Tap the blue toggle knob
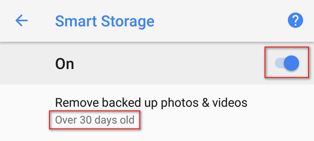The height and width of the screenshot is (141, 314). click(291, 63)
